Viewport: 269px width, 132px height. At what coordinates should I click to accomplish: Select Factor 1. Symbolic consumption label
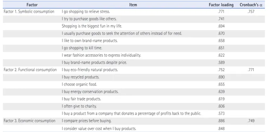click(x=29, y=12)
